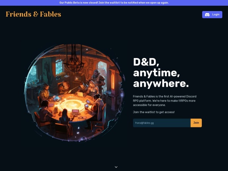
Task: Click the Discord logo icon in Login button
Action: [x=207, y=15]
